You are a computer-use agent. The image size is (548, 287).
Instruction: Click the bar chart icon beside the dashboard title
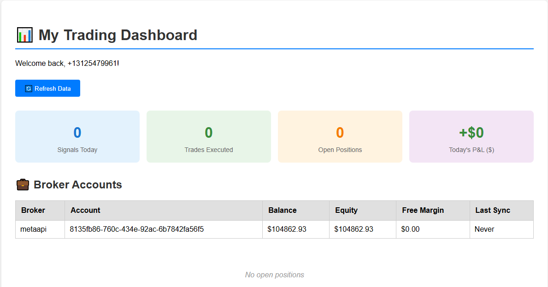pyautogui.click(x=24, y=35)
